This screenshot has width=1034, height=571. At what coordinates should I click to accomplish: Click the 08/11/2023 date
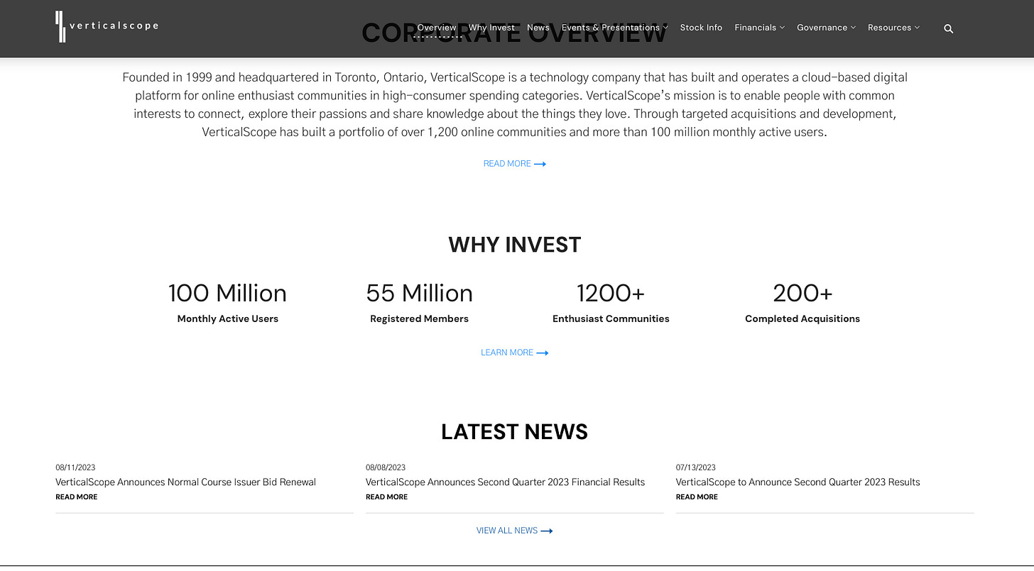[x=75, y=467]
